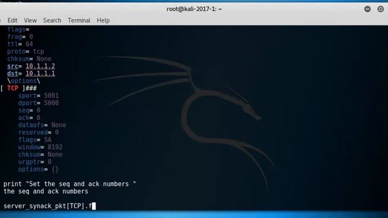Click the flags= SA line
The width and height of the screenshot is (388, 218).
point(35,140)
